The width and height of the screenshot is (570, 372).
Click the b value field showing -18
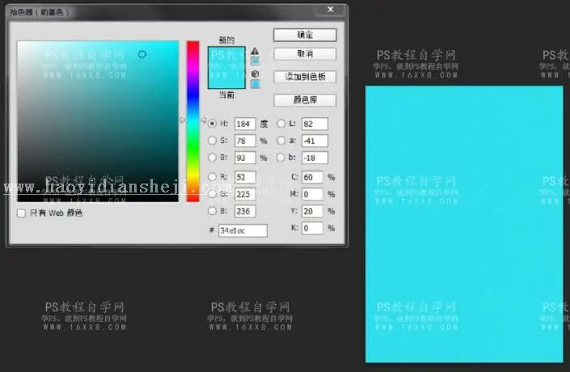(x=315, y=158)
